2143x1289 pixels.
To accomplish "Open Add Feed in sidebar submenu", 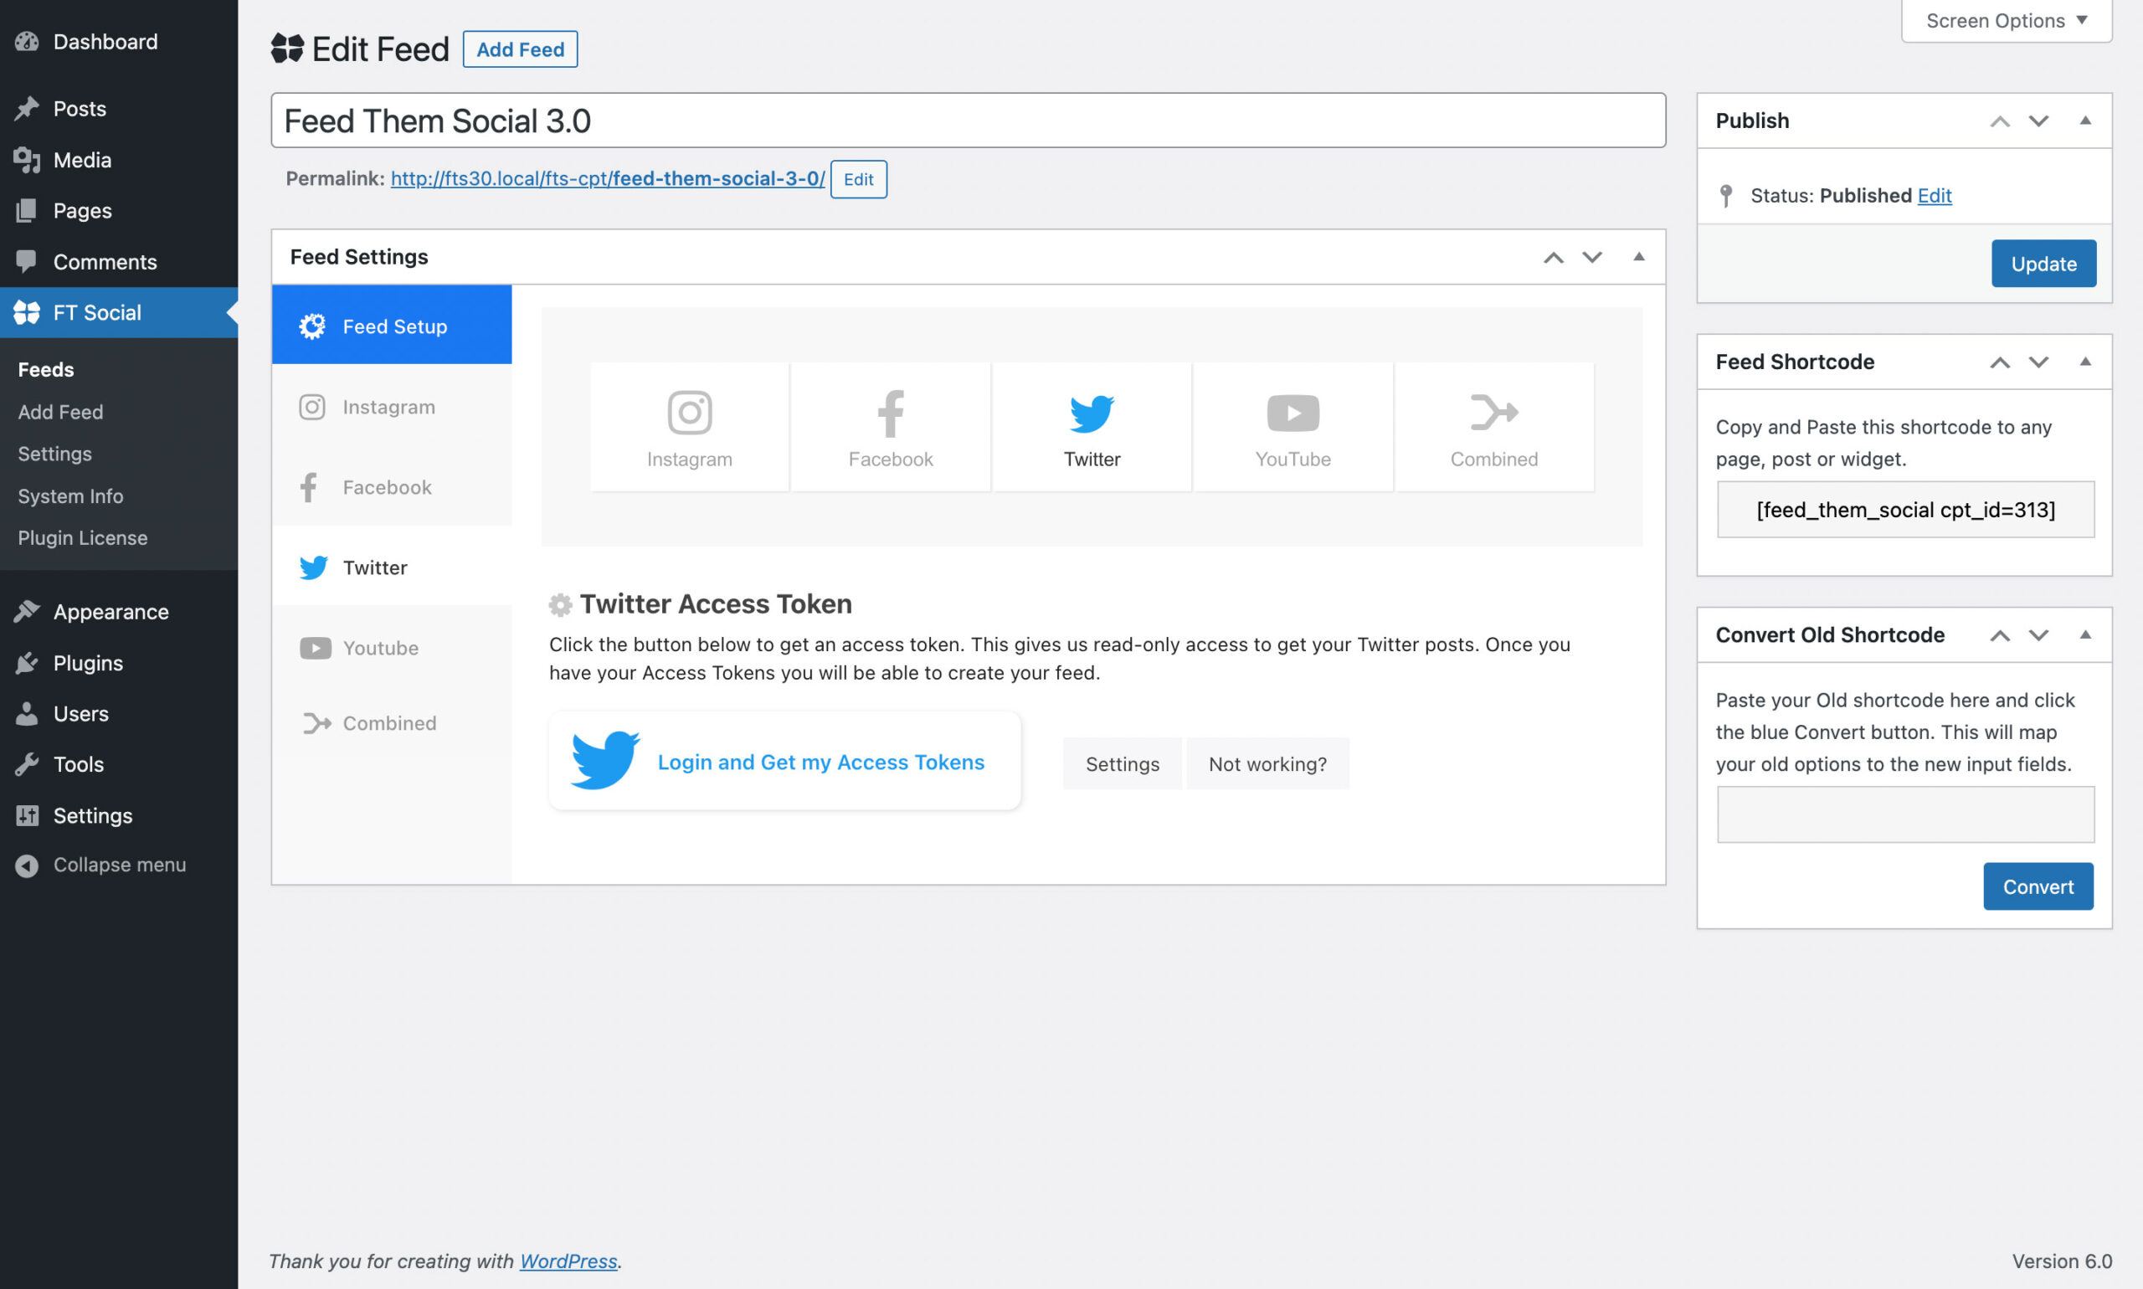I will point(61,412).
